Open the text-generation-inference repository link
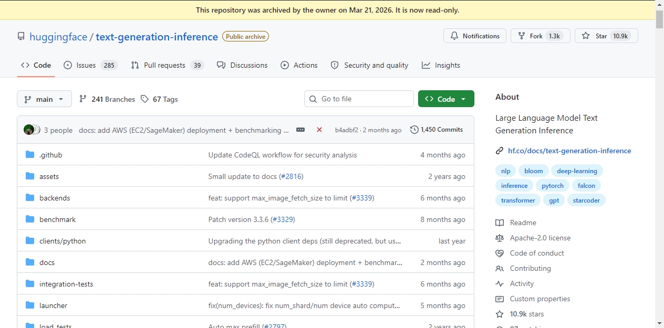Viewport: 664px width, 328px height. click(x=157, y=37)
